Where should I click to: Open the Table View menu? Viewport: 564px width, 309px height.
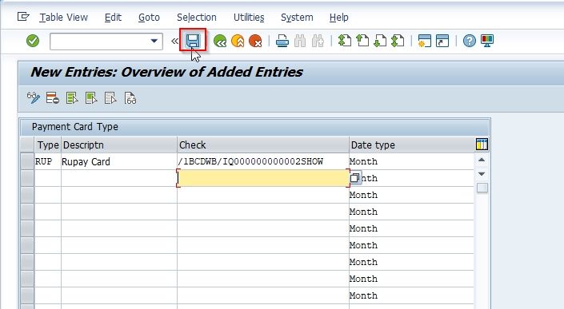[64, 18]
